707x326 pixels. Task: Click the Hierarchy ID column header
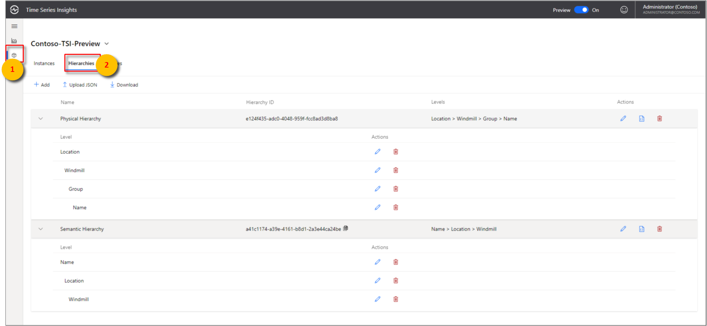click(x=260, y=102)
